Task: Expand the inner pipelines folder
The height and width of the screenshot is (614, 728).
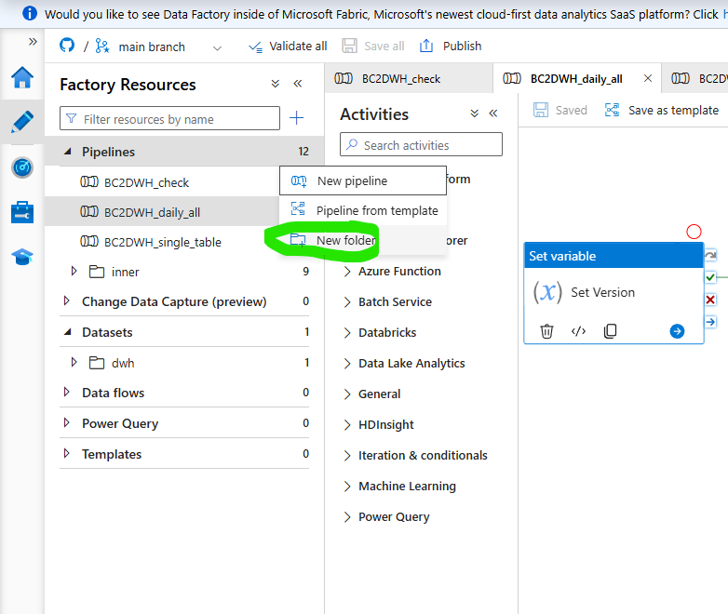Action: pyautogui.click(x=74, y=271)
